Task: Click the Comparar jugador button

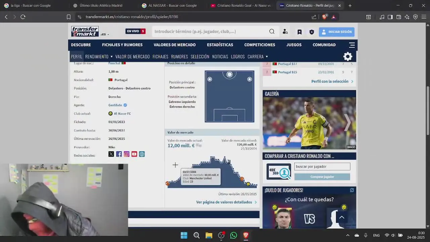Action: [322, 177]
